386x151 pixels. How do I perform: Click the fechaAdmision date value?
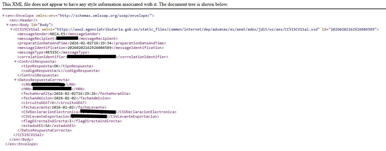(x=65, y=98)
